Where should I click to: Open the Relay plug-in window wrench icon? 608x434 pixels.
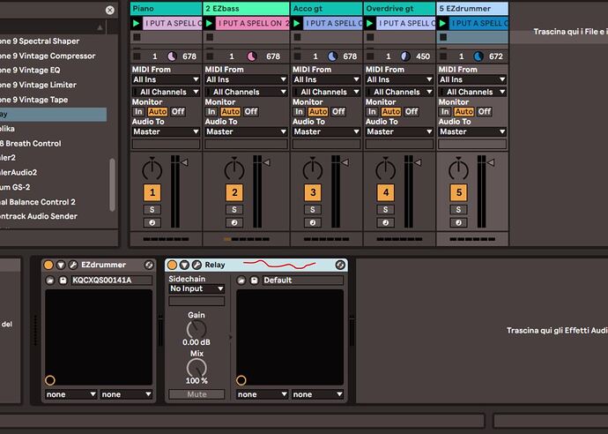(196, 265)
